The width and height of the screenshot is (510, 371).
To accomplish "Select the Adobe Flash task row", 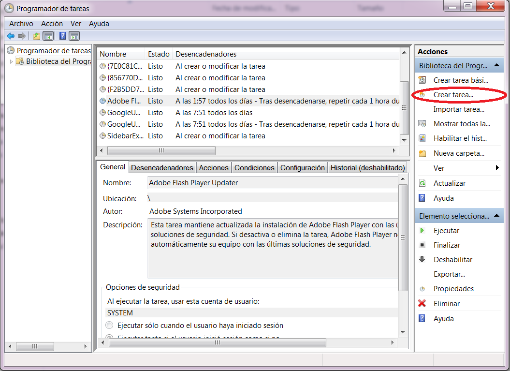I will [125, 101].
